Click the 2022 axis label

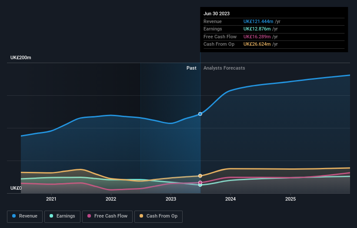(111, 199)
